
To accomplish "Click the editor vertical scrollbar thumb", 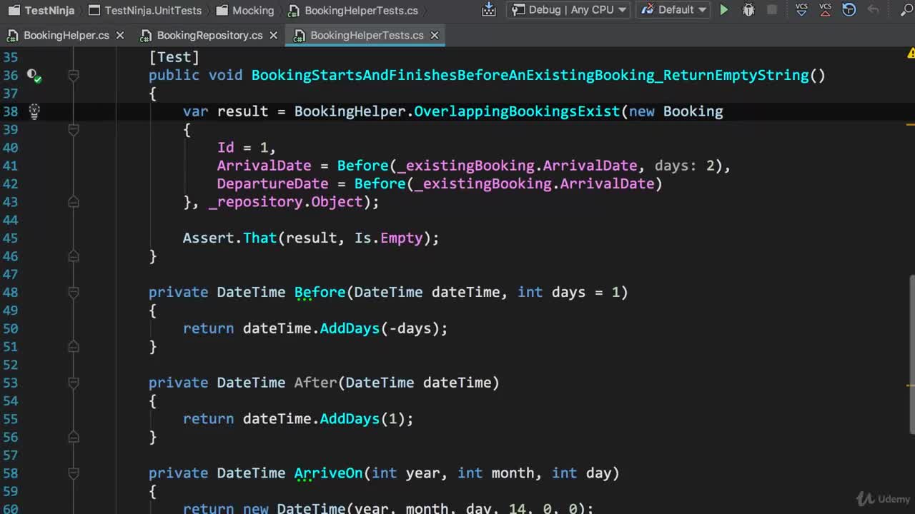I will click(911, 354).
